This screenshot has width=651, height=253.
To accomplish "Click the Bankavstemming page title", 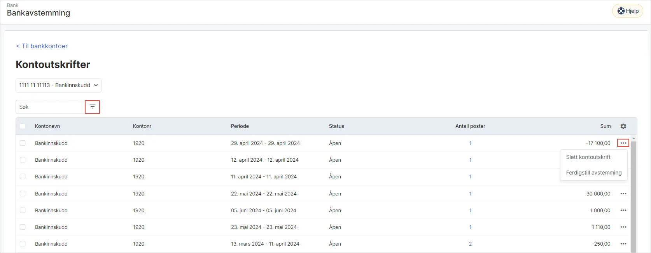I will 38,13.
